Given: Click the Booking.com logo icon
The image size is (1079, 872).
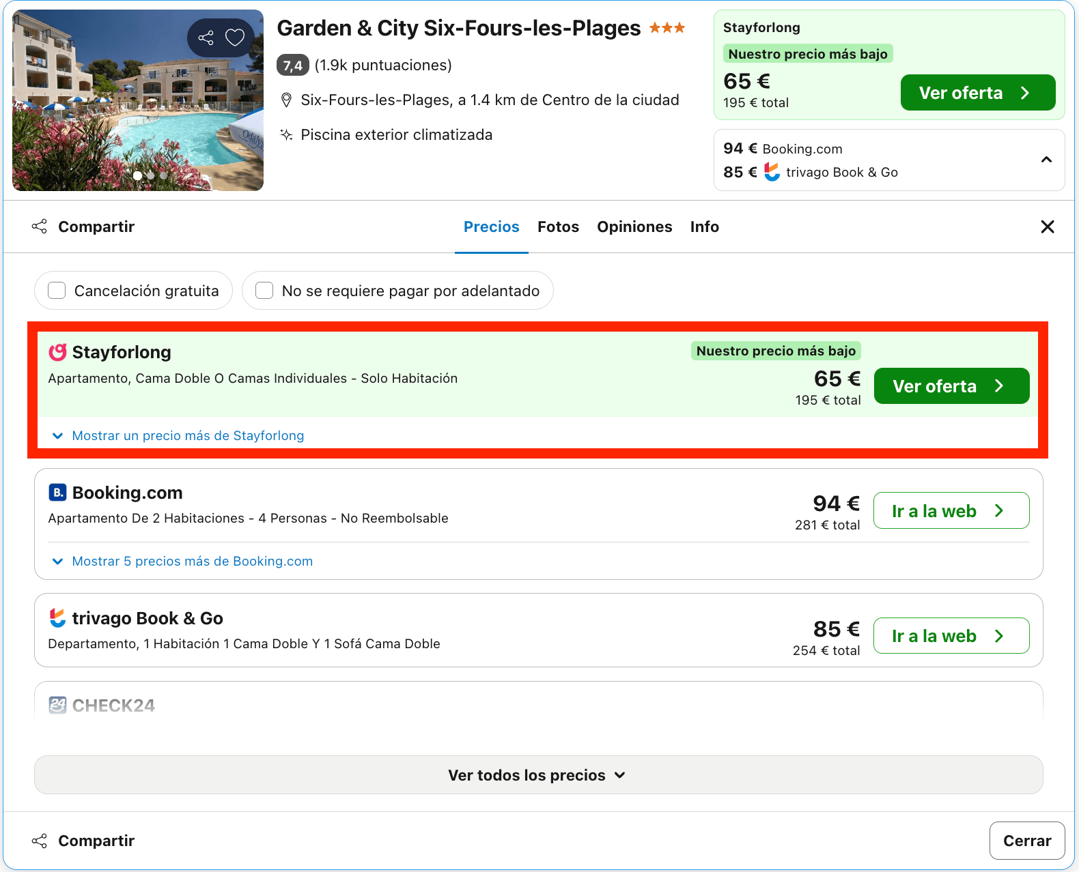Looking at the screenshot, I should coord(57,492).
